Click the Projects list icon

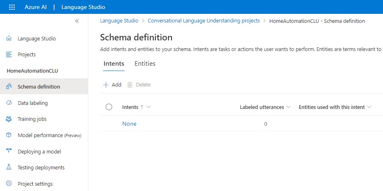[x=9, y=54]
